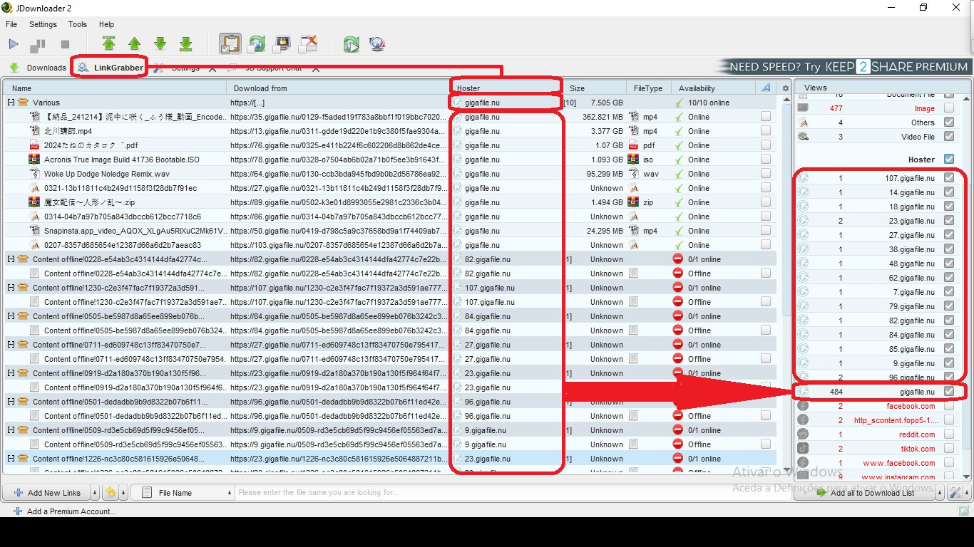
Task: Open arrow next to Add all to Download List
Action: point(939,492)
